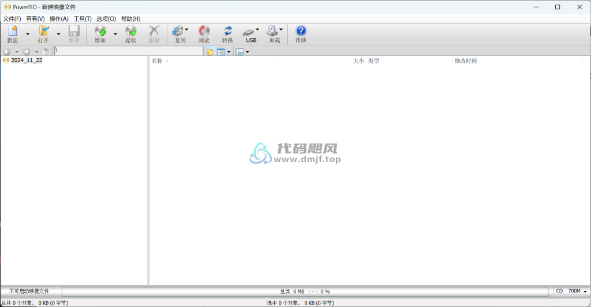Click the 不可启动映像文件 status label
The image size is (591, 307).
point(29,291)
